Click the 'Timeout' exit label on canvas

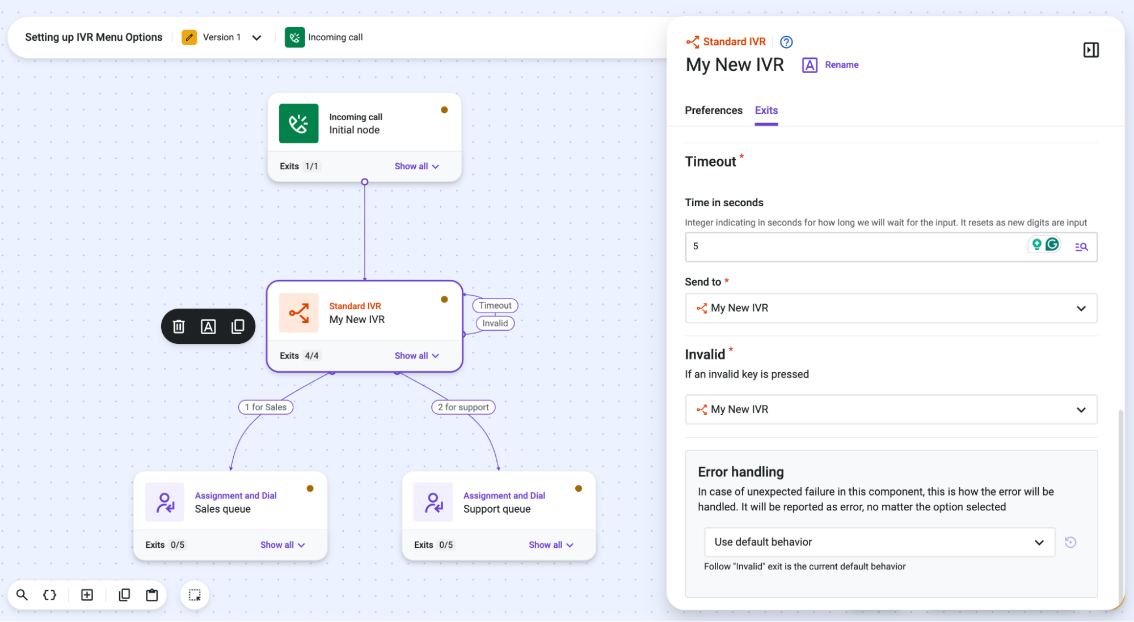tap(495, 305)
